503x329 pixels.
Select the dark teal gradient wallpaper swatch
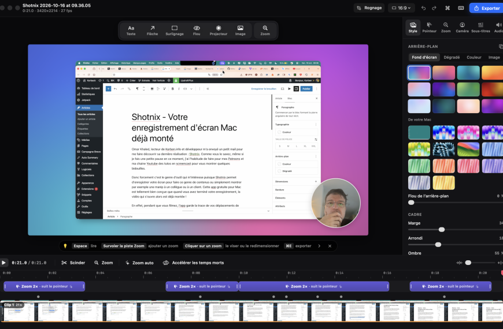(x=443, y=106)
